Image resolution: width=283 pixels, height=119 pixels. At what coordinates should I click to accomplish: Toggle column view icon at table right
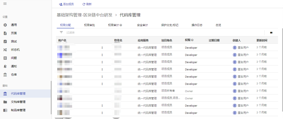(x=271, y=33)
